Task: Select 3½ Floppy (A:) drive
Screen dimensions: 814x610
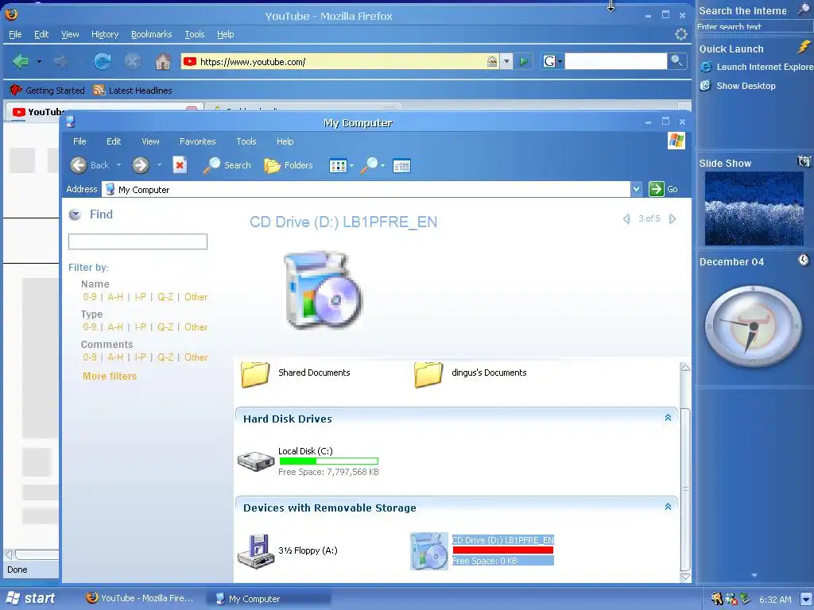Action: tap(288, 551)
